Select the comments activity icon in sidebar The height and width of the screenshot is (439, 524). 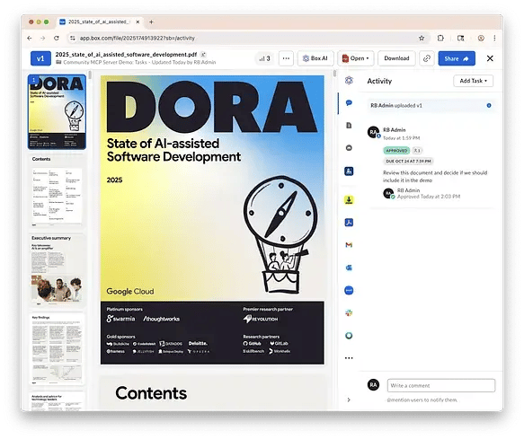click(x=349, y=103)
